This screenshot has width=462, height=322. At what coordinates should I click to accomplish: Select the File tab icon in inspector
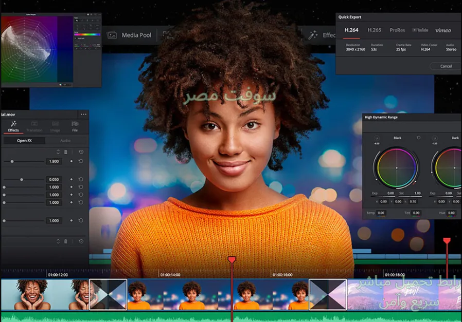75,124
